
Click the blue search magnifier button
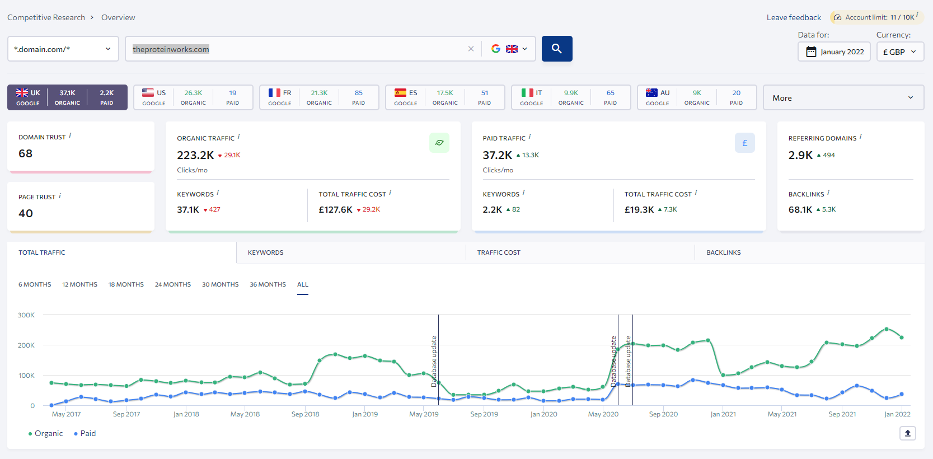click(556, 49)
